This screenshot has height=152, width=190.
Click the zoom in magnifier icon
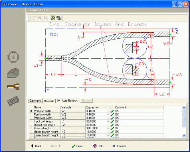pos(40,18)
